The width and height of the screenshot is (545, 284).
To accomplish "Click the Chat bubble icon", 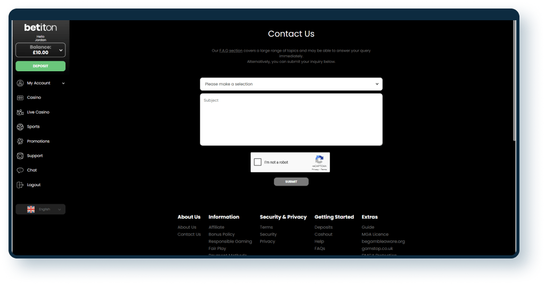I will tap(20, 170).
